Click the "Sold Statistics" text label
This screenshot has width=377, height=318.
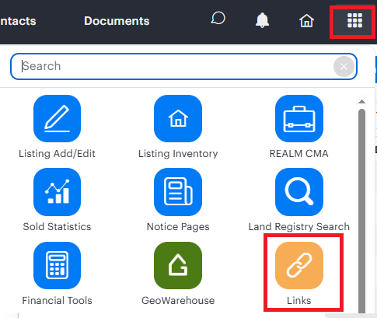(x=57, y=227)
